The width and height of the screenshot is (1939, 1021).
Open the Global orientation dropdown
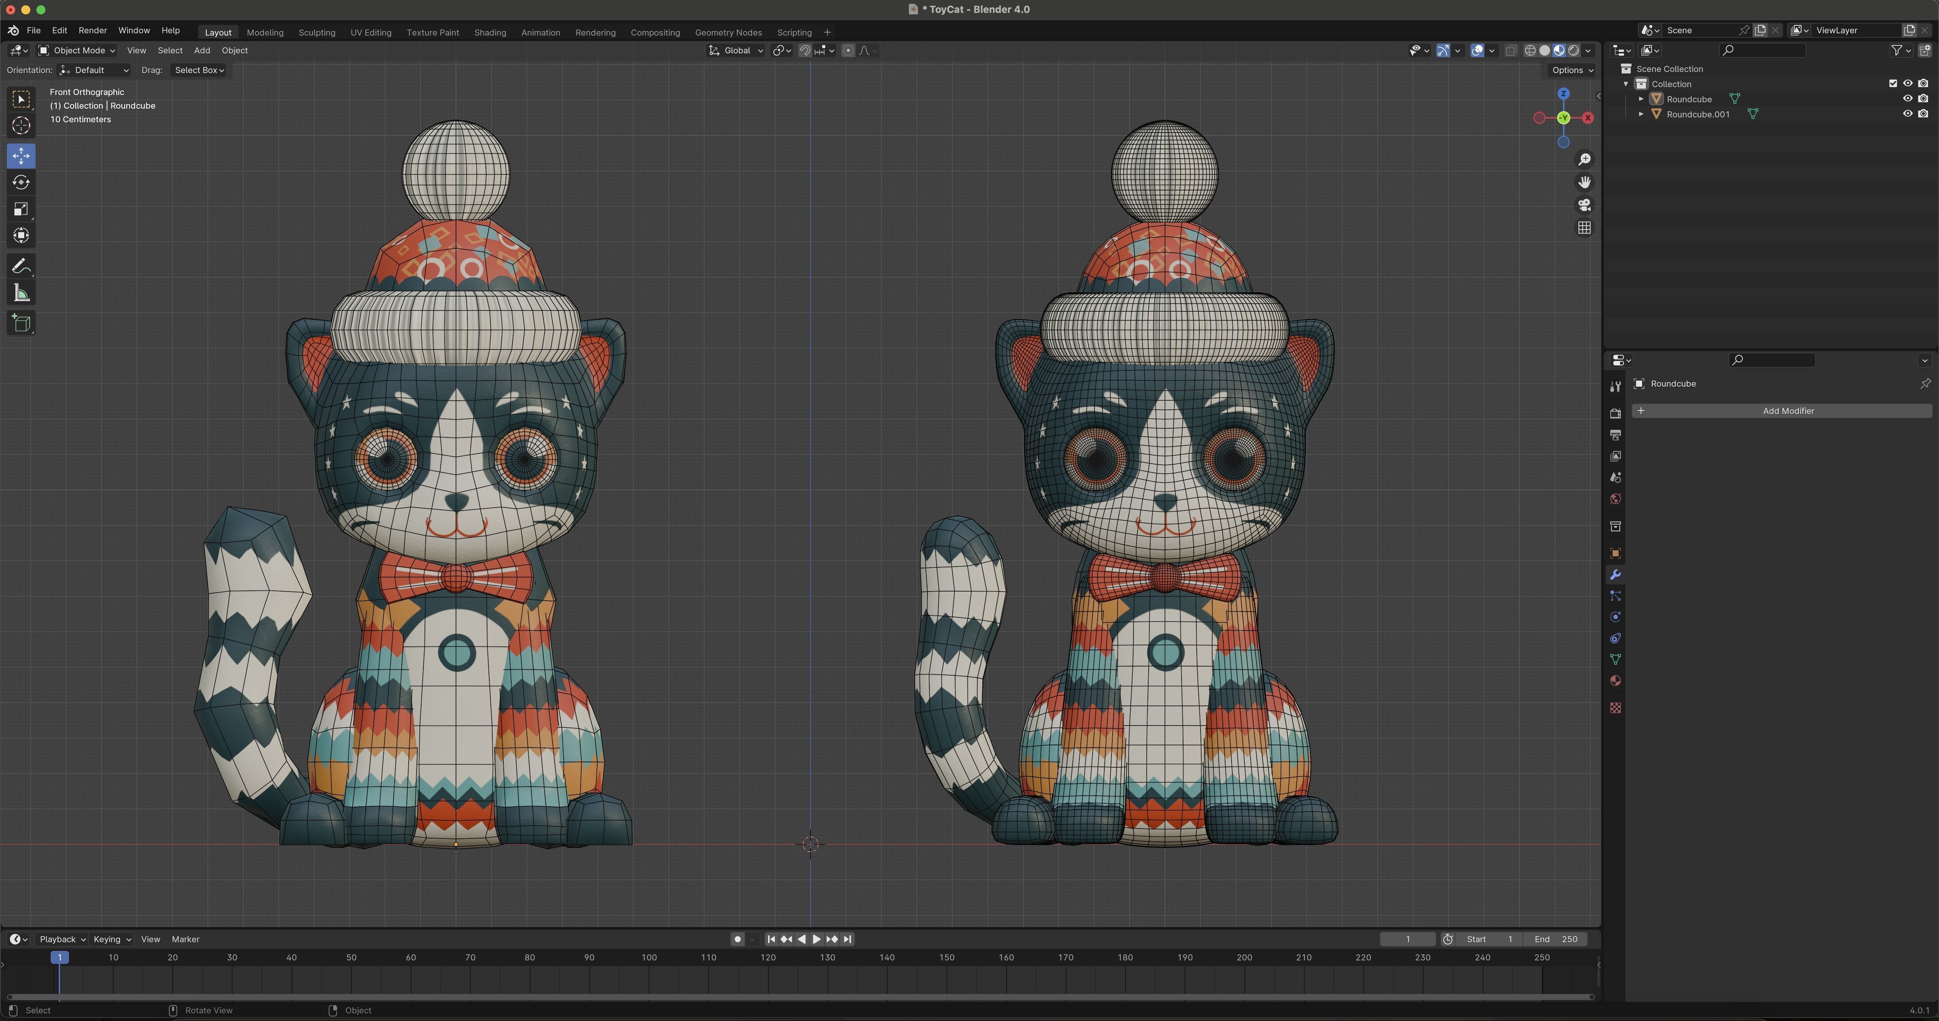736,50
